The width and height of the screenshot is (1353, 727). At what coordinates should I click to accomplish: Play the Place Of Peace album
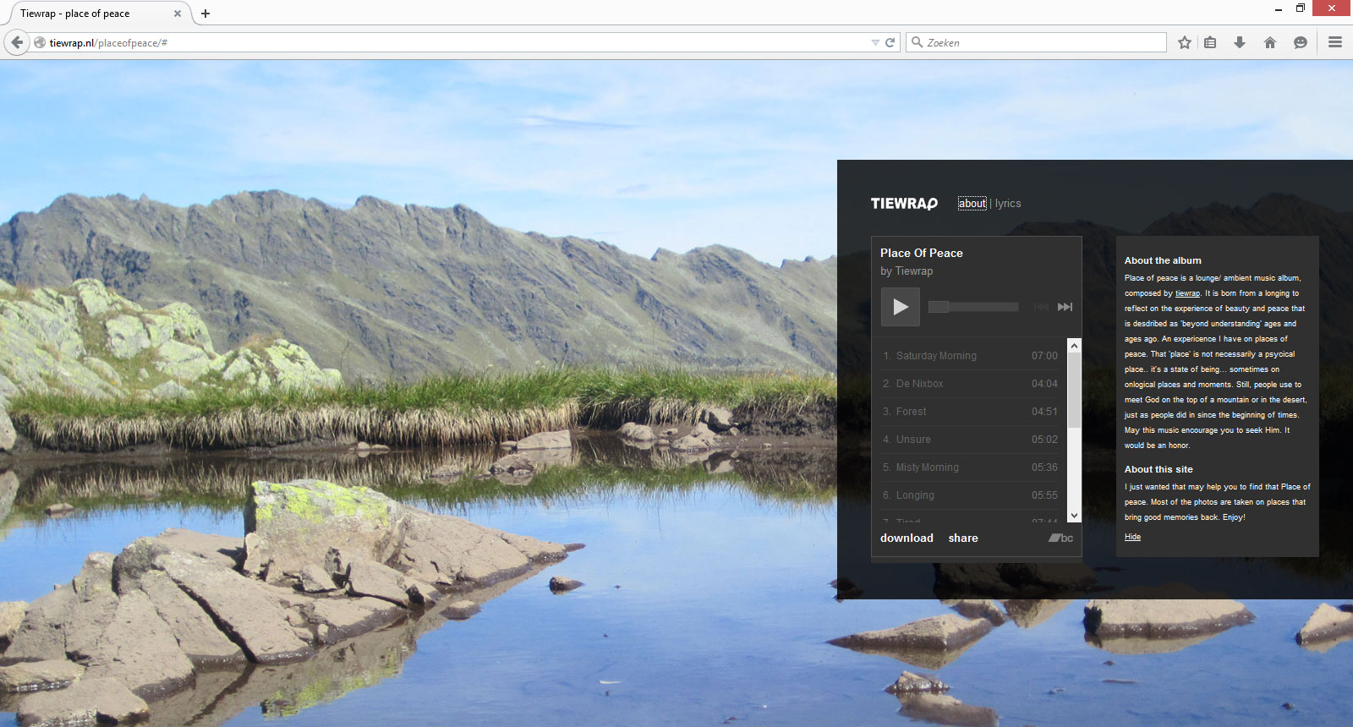(x=901, y=307)
